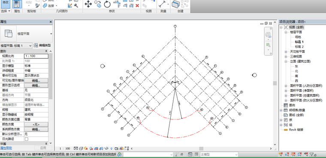Click the Properties ribbon button icon

coord(17,4)
